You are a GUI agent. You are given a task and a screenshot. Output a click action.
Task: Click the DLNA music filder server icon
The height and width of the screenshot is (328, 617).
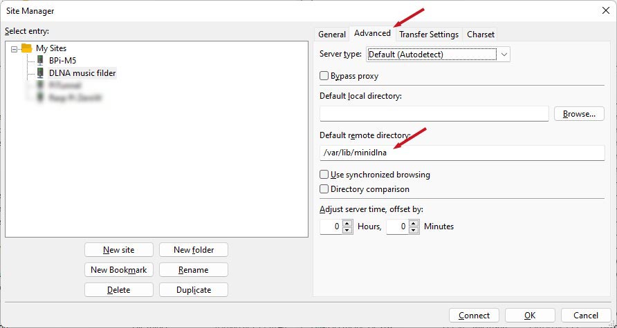[x=40, y=73]
